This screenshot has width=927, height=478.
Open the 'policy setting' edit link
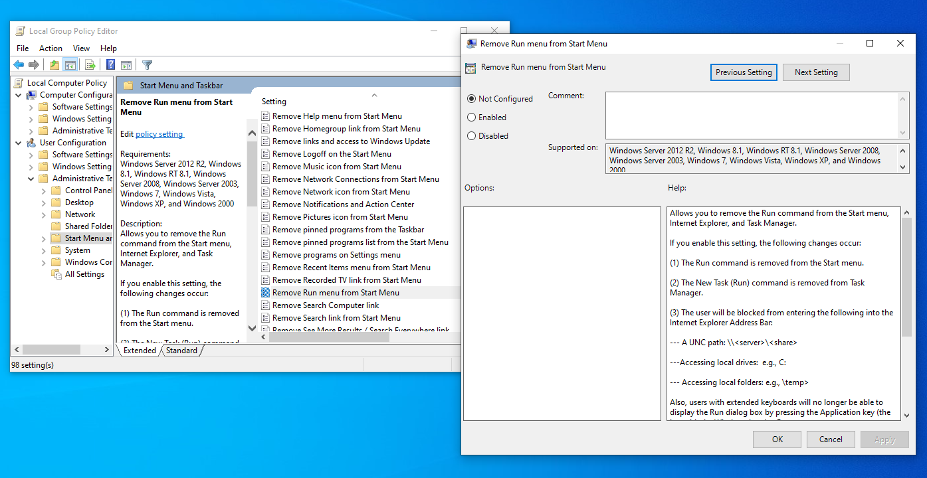coord(159,134)
